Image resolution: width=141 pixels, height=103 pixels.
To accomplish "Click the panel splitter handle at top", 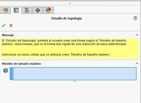I will click(70, 4).
